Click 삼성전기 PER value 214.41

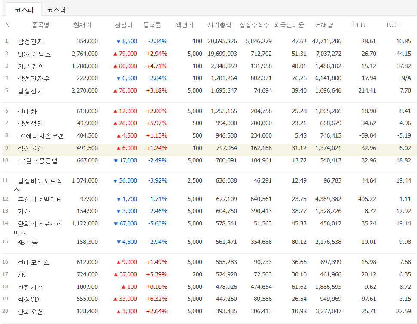(x=367, y=90)
